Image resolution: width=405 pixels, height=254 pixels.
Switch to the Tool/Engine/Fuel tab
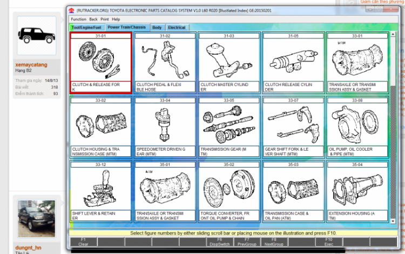pos(87,28)
